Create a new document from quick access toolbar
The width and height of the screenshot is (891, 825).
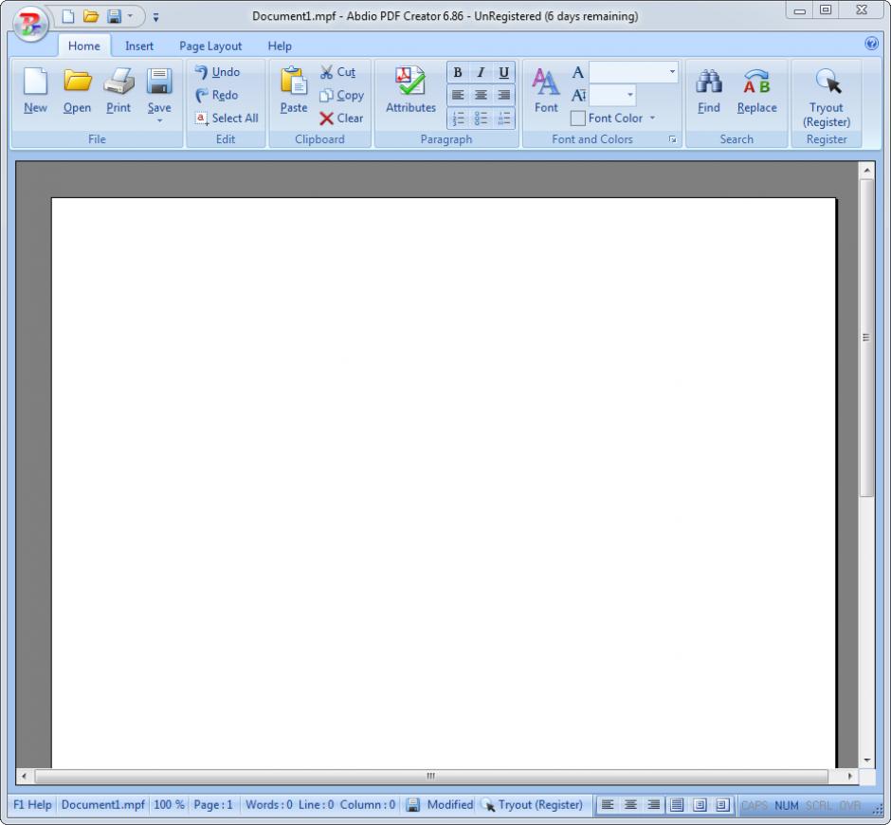pos(68,16)
